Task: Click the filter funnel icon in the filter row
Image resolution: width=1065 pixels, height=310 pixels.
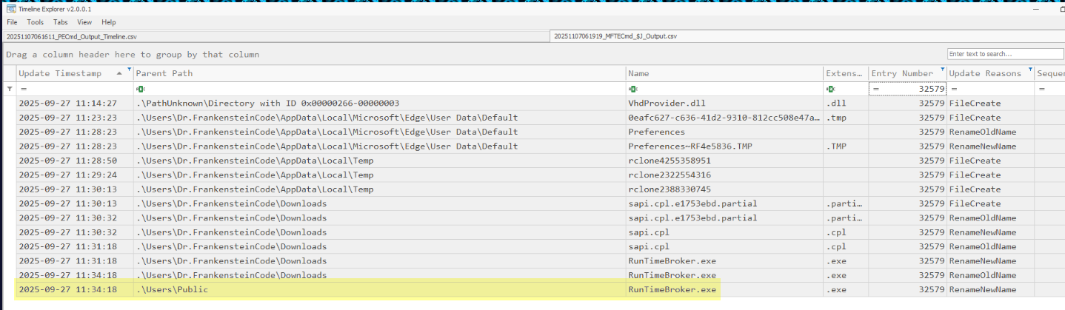Action: click(x=10, y=89)
